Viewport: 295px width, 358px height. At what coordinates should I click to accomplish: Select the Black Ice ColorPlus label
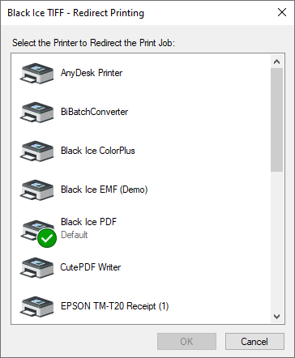tap(98, 151)
